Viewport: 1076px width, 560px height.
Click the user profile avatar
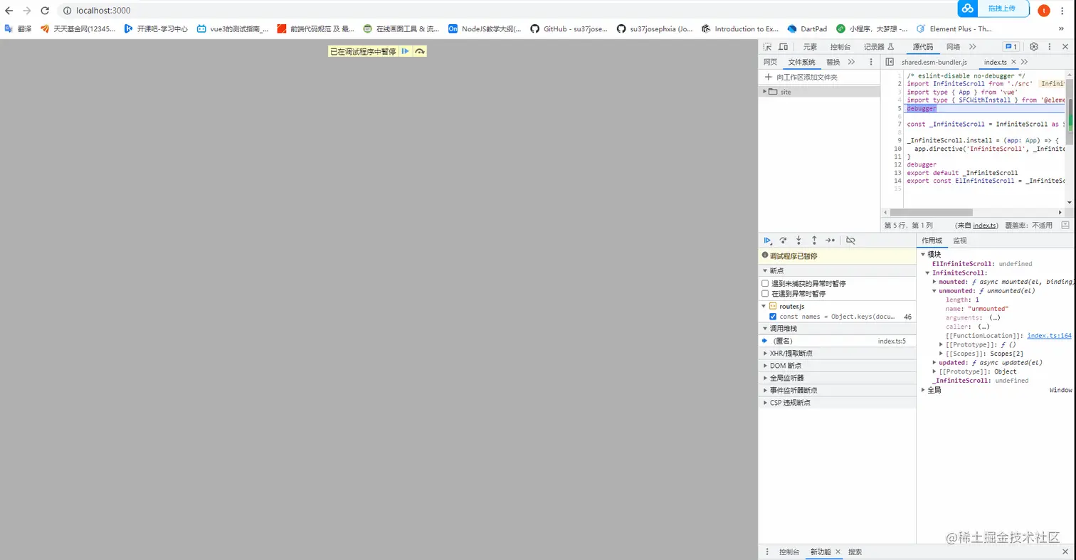(x=1043, y=11)
